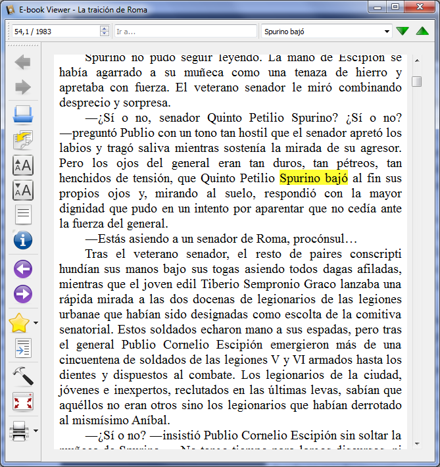Decrement the page number with the down stepper
Image resolution: width=440 pixels, height=467 pixels.
pyautogui.click(x=105, y=34)
